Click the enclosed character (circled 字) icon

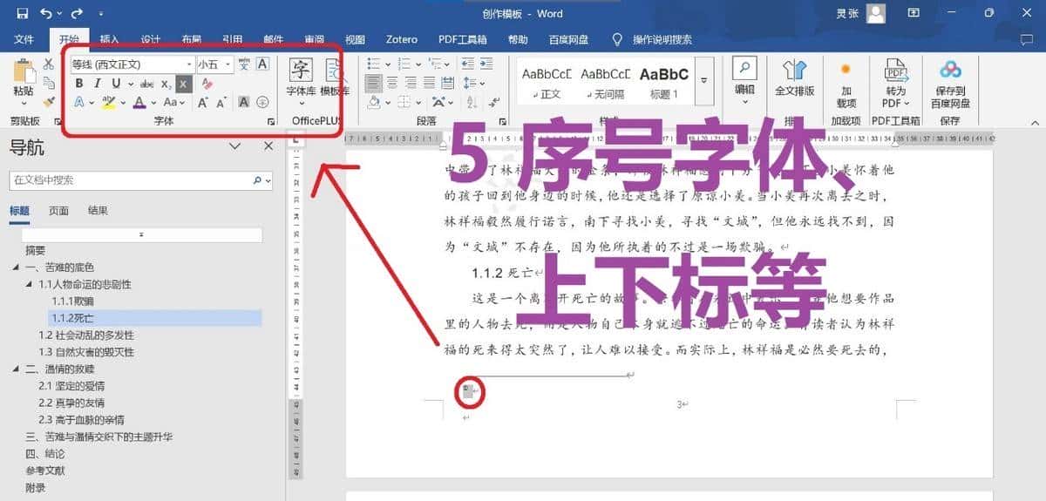(261, 103)
